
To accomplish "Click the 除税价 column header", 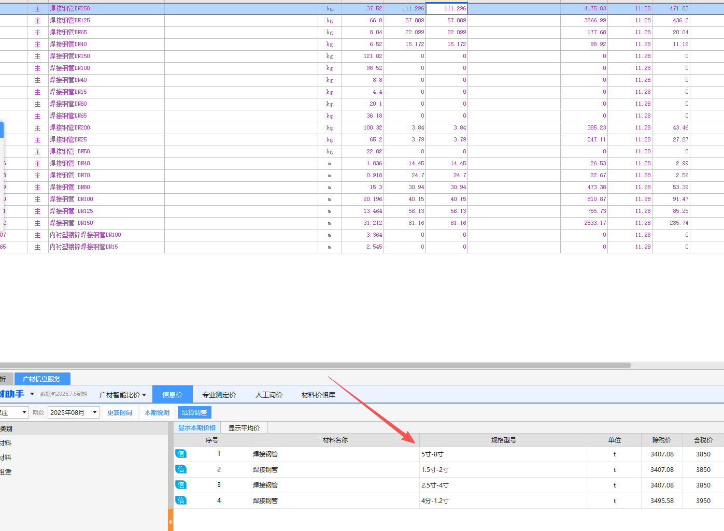I will click(662, 440).
